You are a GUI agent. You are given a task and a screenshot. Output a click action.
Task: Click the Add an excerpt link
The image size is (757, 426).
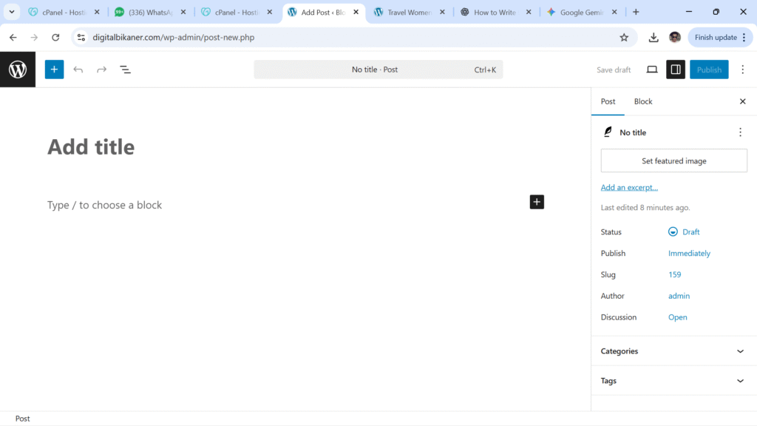[x=629, y=188]
